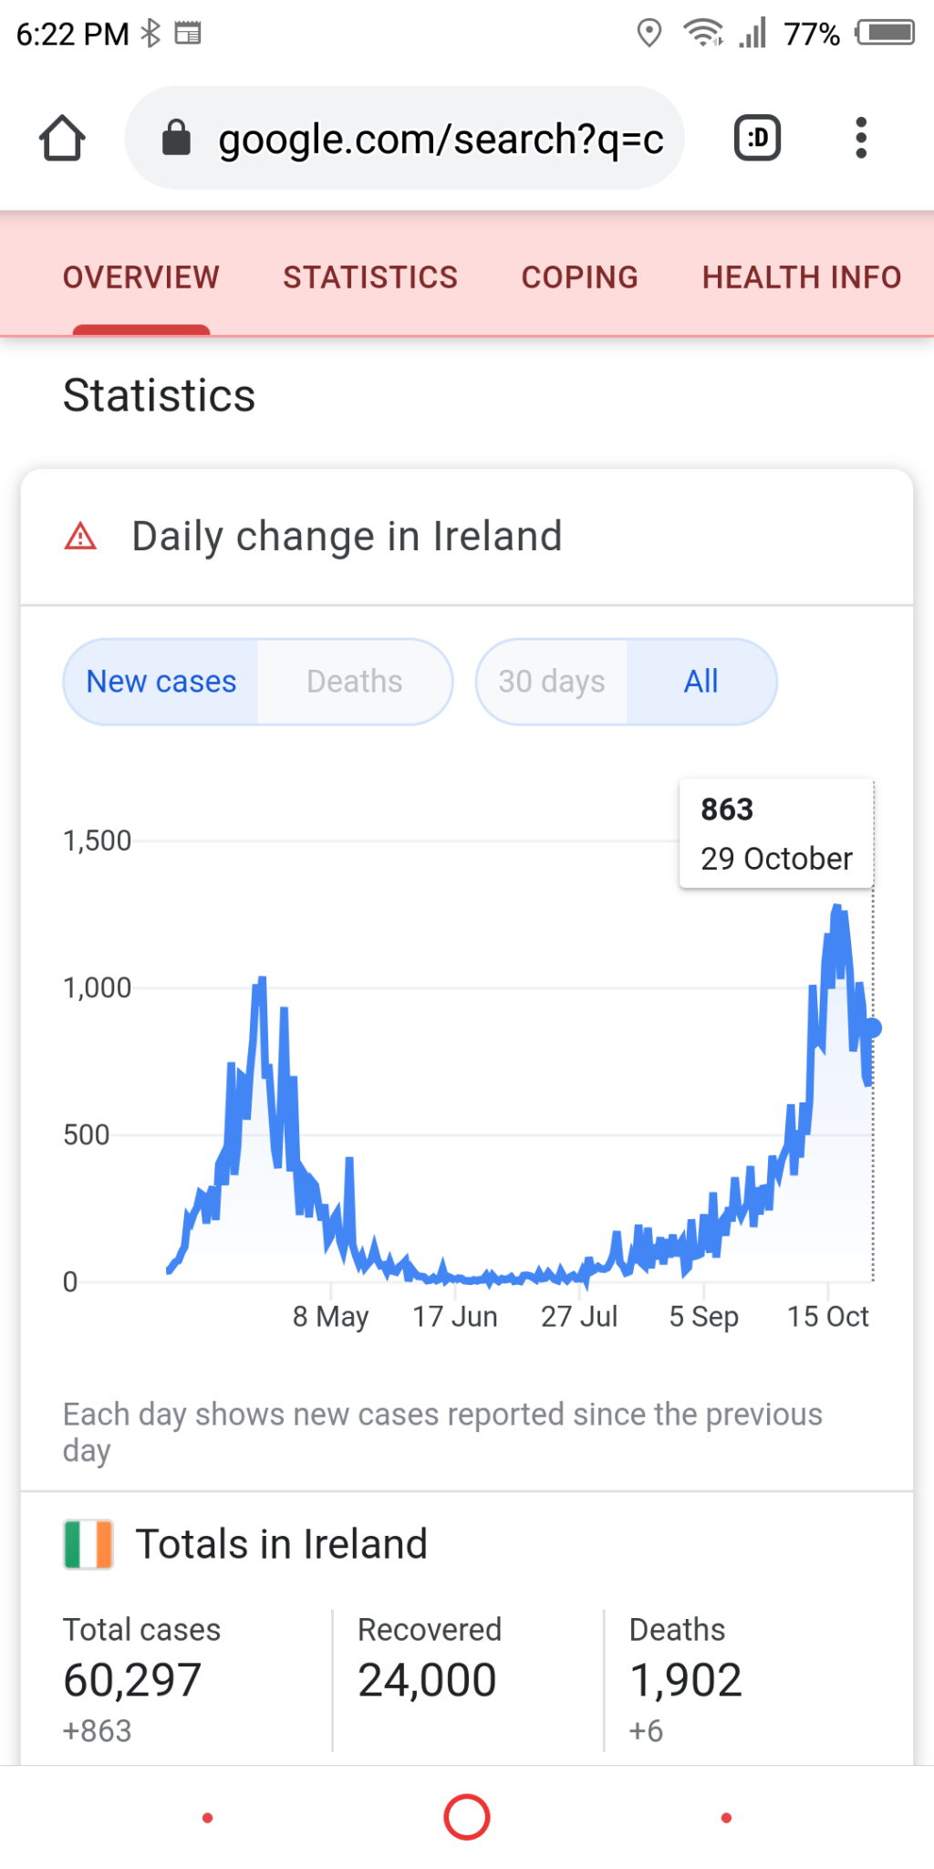Switch to the Statistics tab
Image resolution: width=934 pixels, height=1869 pixels.
point(370,277)
